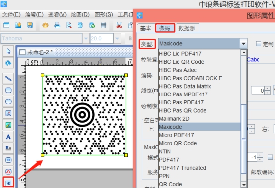Open the font size 20.0 dropdown
The width and height of the screenshot is (275, 188).
pos(117,38)
